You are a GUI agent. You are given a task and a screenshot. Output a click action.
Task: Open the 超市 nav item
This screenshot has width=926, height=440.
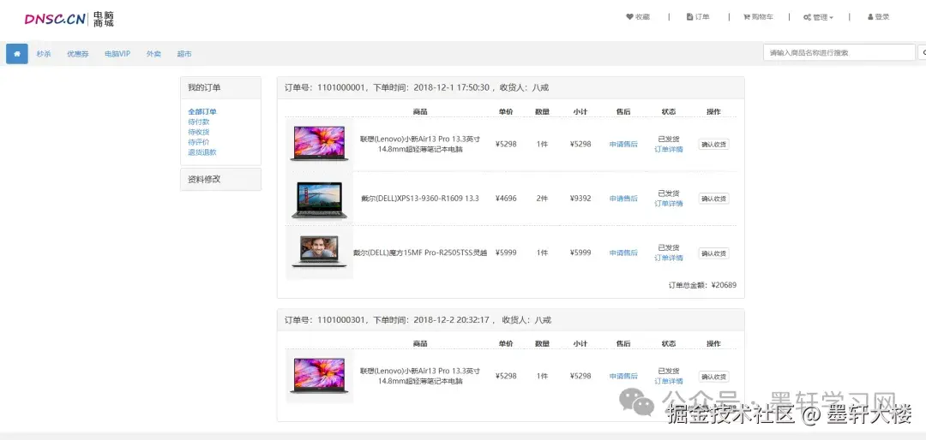184,54
